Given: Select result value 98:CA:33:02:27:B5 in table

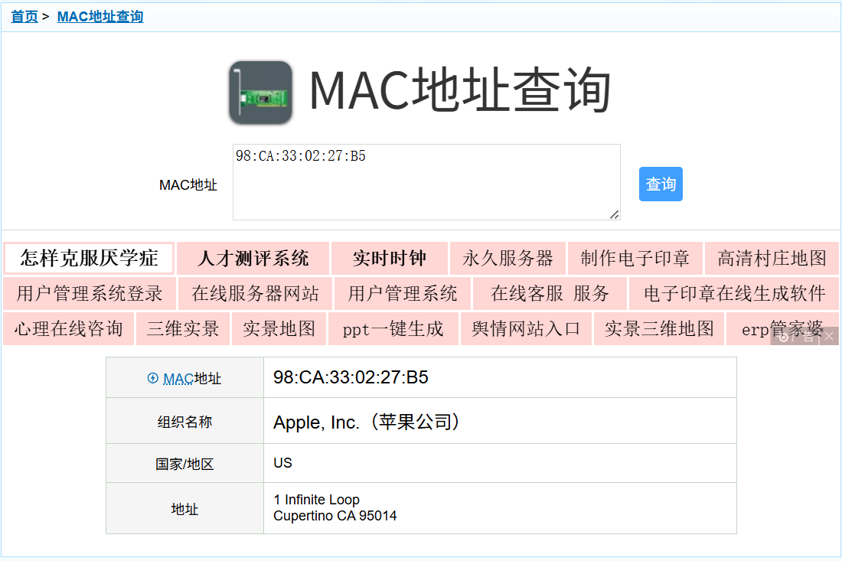Looking at the screenshot, I should (x=351, y=377).
